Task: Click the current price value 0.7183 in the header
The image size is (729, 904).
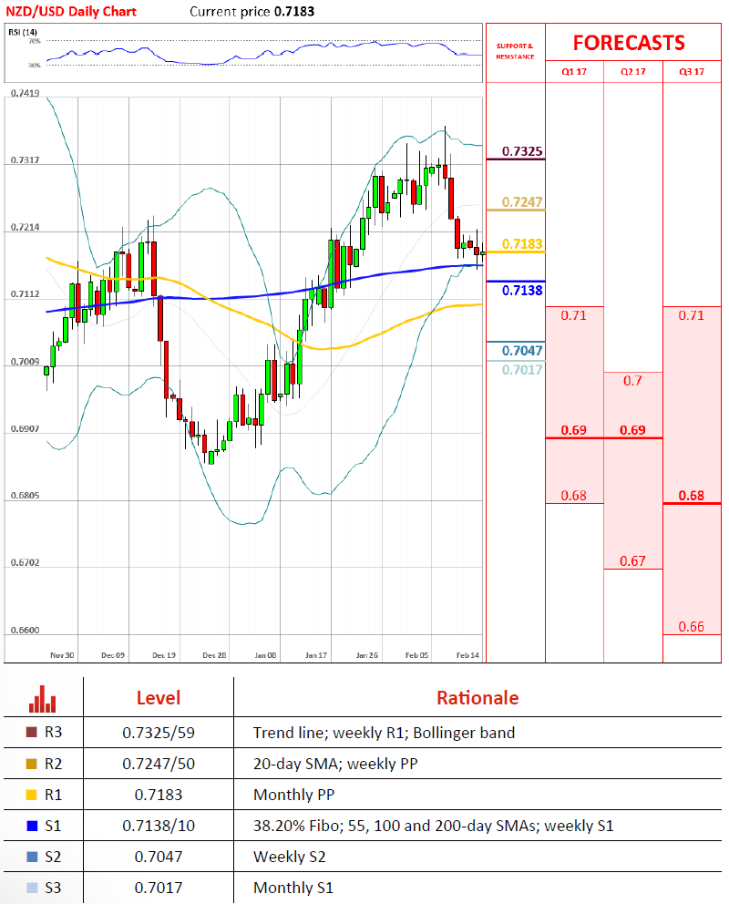Action: click(x=294, y=12)
